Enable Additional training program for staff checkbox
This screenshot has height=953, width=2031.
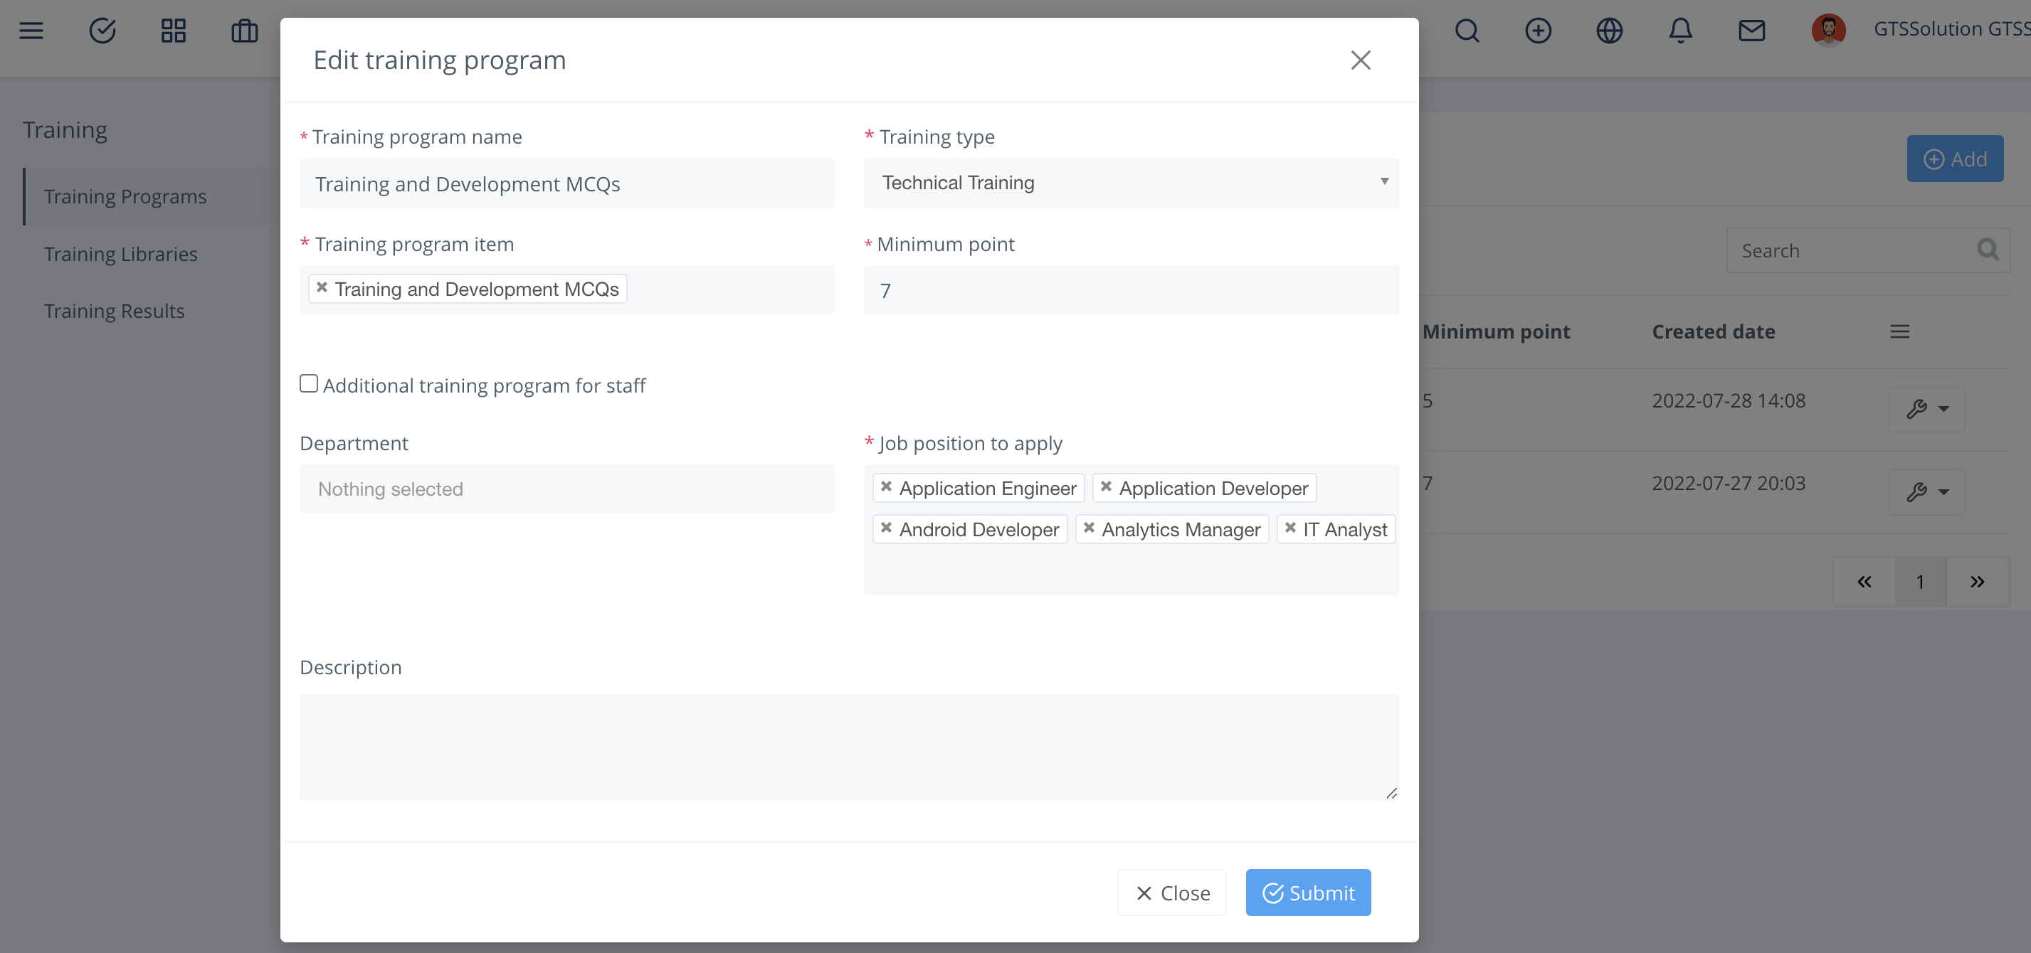pyautogui.click(x=309, y=384)
